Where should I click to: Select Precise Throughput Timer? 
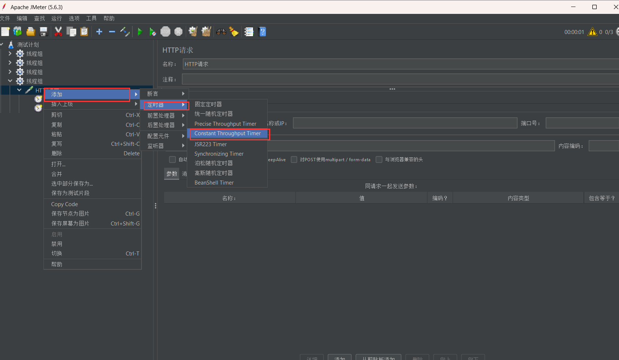point(227,124)
